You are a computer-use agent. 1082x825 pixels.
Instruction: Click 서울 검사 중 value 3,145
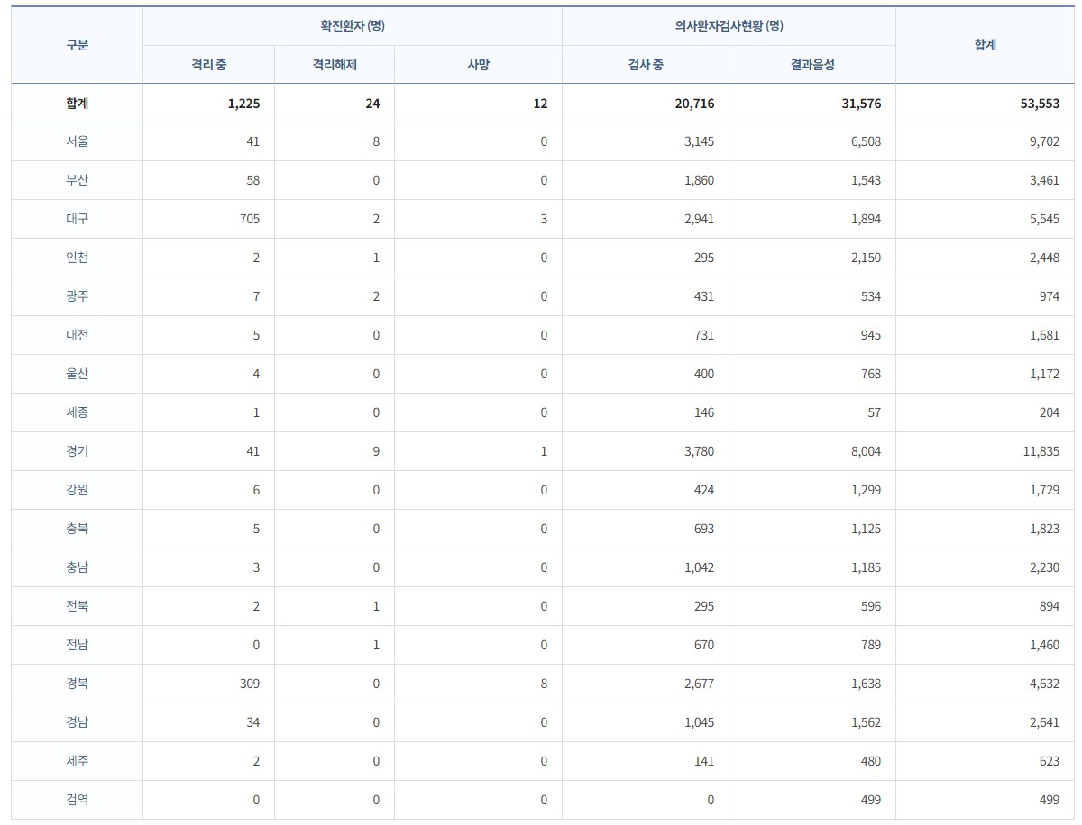tap(699, 141)
